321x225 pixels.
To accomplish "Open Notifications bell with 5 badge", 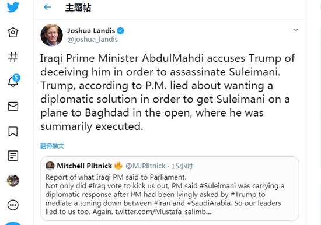I will click(x=13, y=81).
